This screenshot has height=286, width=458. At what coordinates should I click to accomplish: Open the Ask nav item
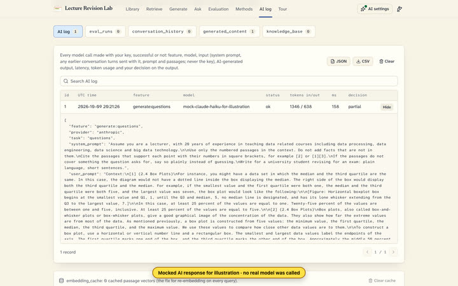coord(198,9)
